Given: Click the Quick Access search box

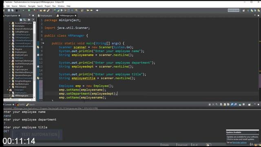Looking at the screenshot, I should click(x=234, y=10).
